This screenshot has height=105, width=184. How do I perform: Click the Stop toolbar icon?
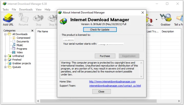[x=38, y=19]
